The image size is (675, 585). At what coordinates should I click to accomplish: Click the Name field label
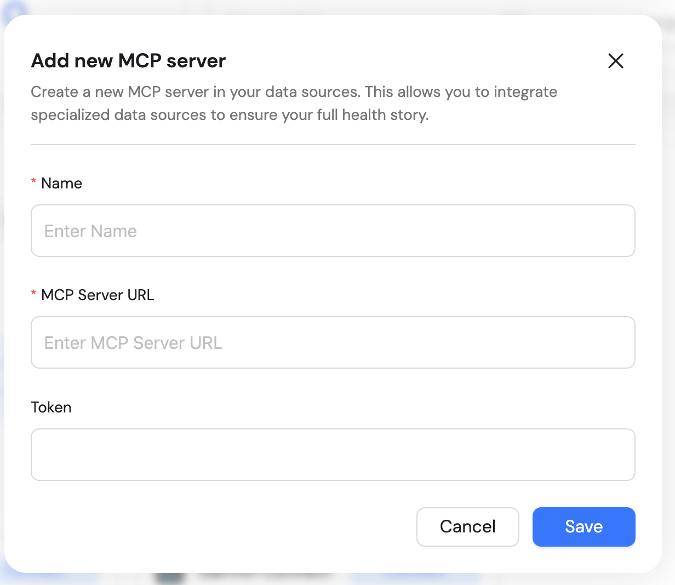click(x=61, y=183)
